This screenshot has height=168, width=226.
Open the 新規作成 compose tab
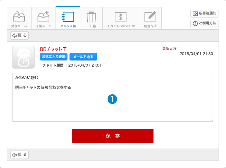click(150, 18)
